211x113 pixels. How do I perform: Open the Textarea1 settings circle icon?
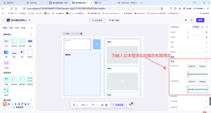click(x=202, y=27)
